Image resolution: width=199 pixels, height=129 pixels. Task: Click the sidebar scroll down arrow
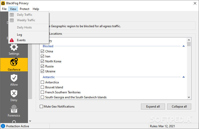click(30, 121)
